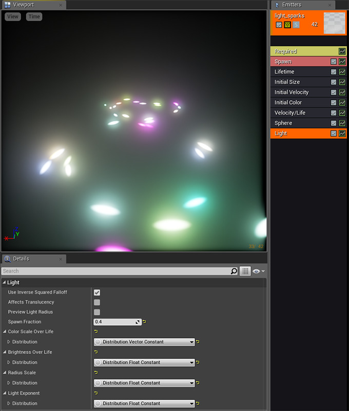
Task: Switch to the Details tab
Action: [21, 259]
